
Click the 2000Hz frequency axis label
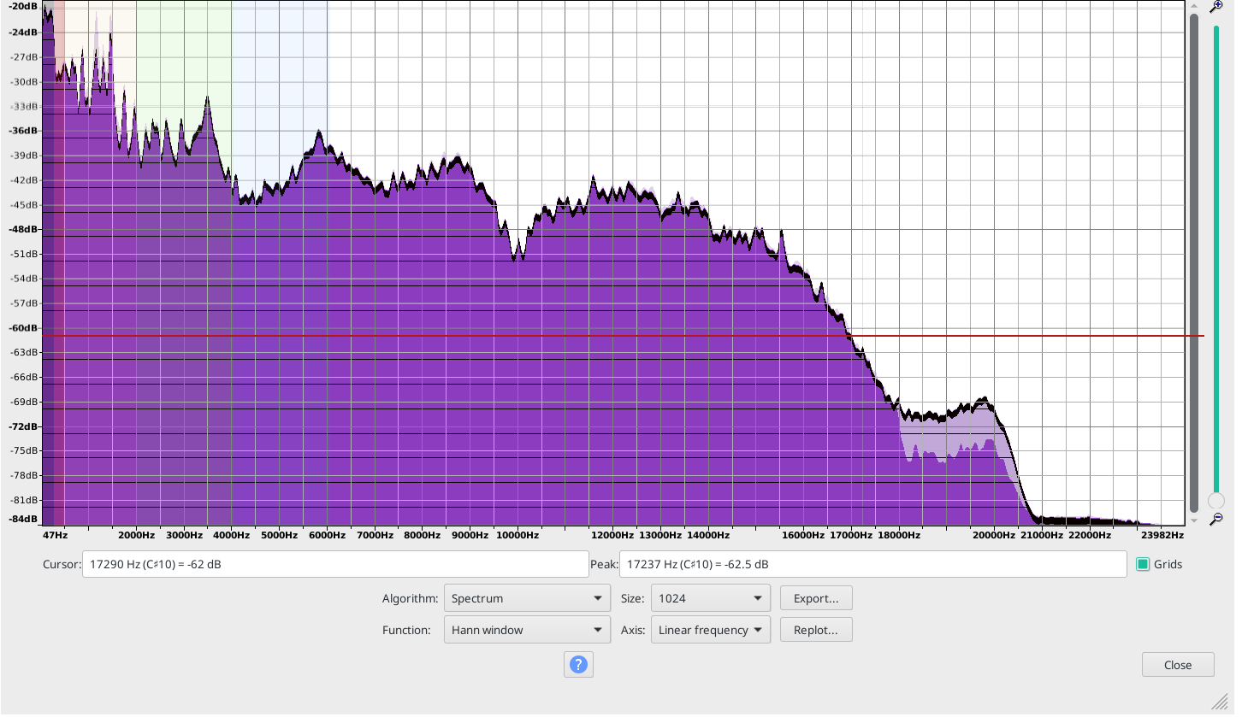[137, 535]
